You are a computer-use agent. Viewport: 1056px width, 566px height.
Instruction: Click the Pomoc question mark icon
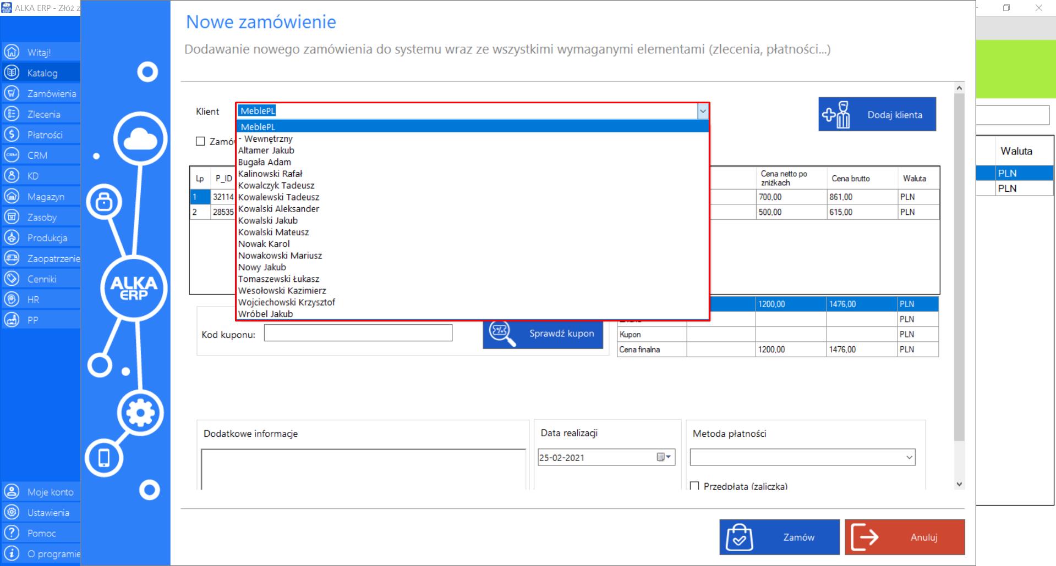pos(12,533)
